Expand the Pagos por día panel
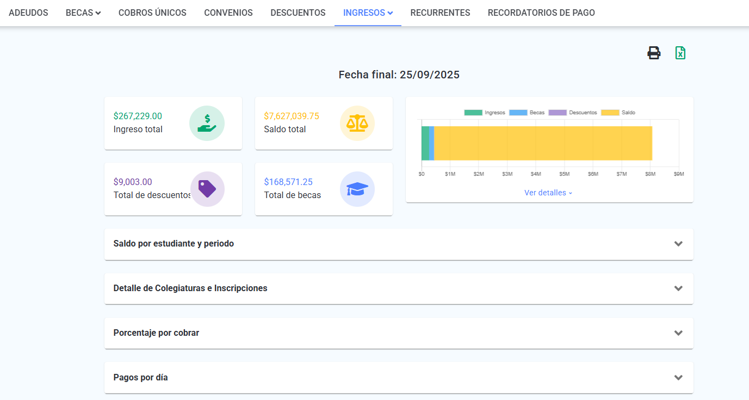Image resolution: width=749 pixels, height=400 pixels. 398,378
